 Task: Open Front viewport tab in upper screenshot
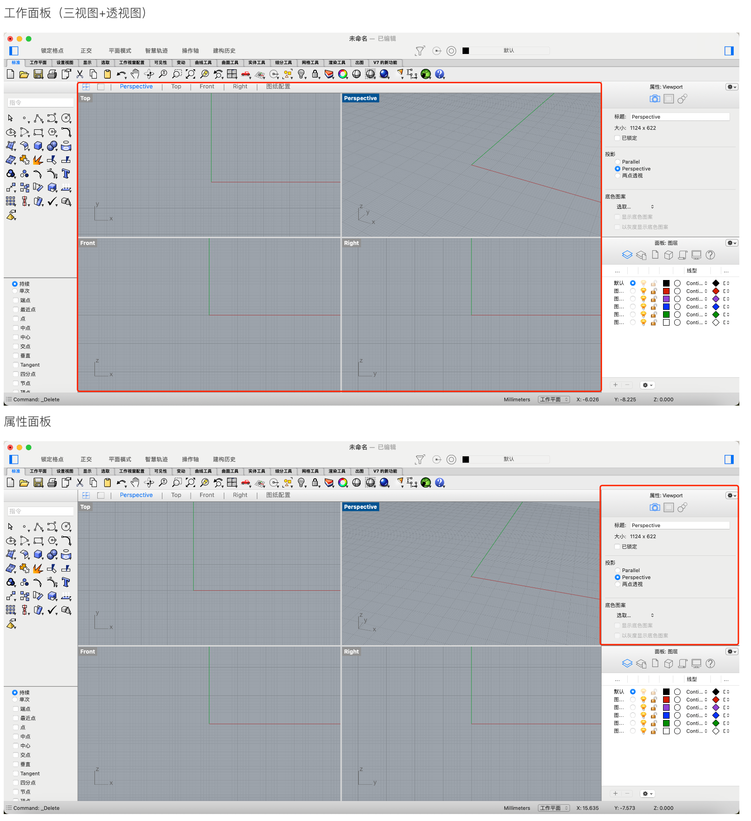(x=207, y=87)
